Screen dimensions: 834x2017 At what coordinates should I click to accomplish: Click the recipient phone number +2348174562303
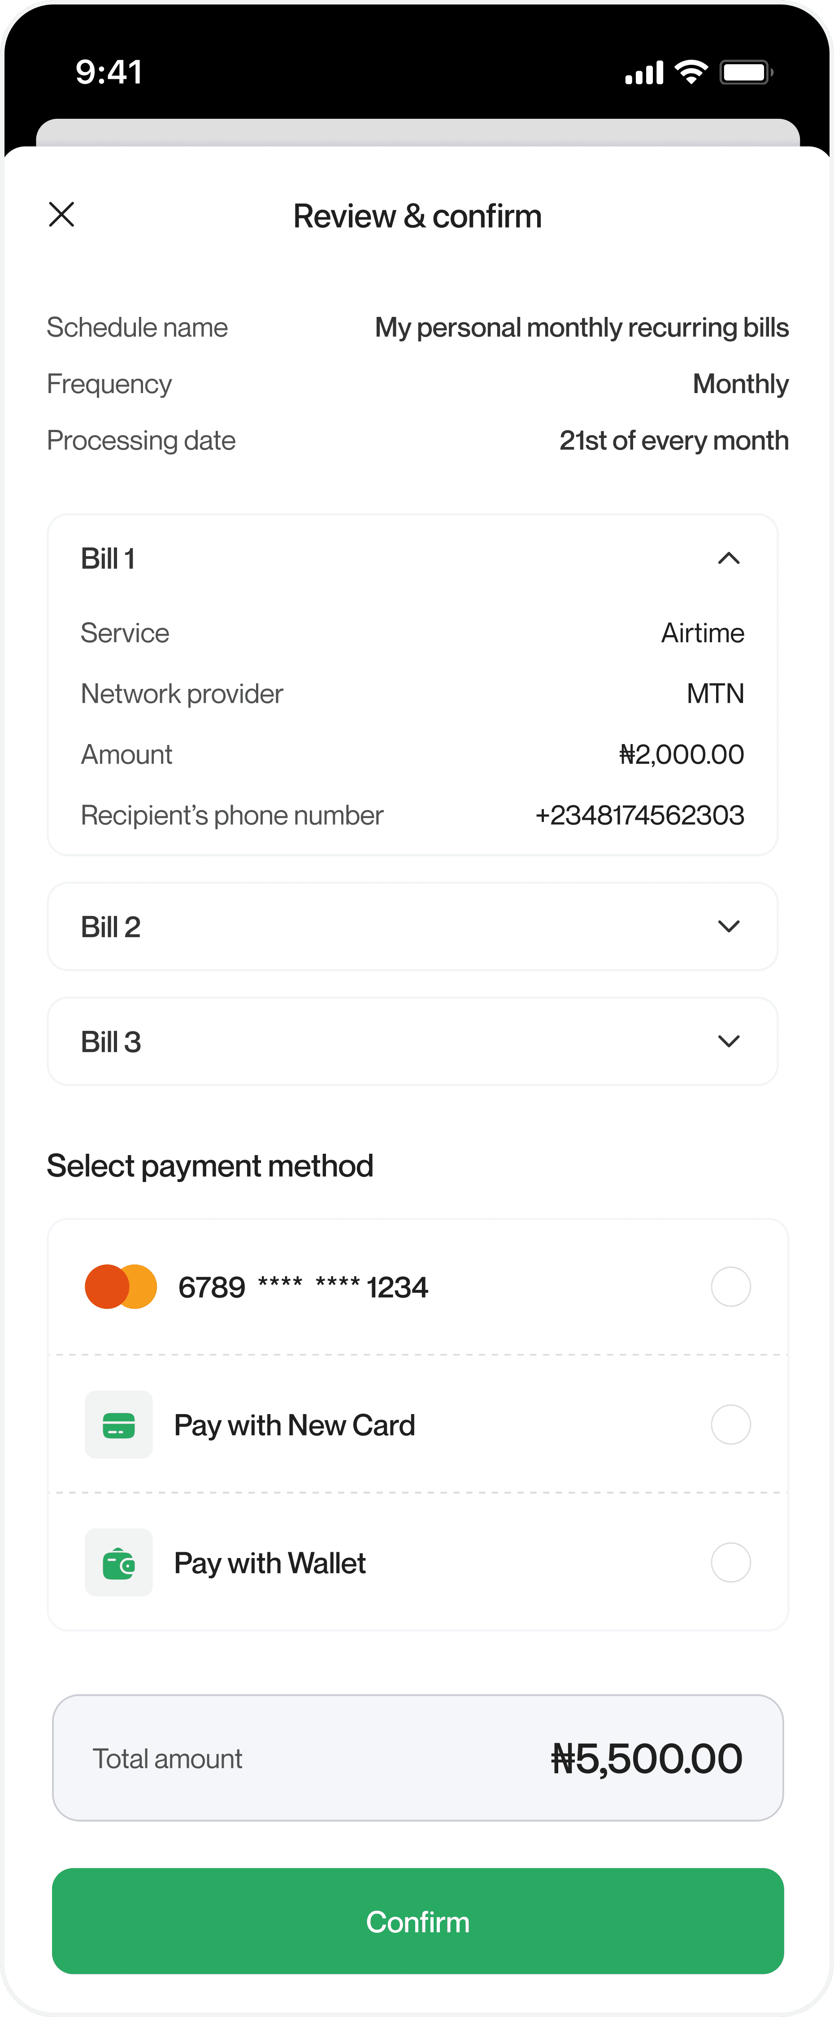coord(639,815)
